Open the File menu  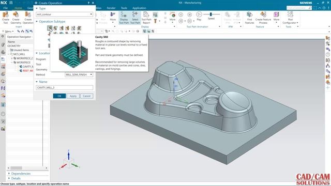(x=6, y=8)
